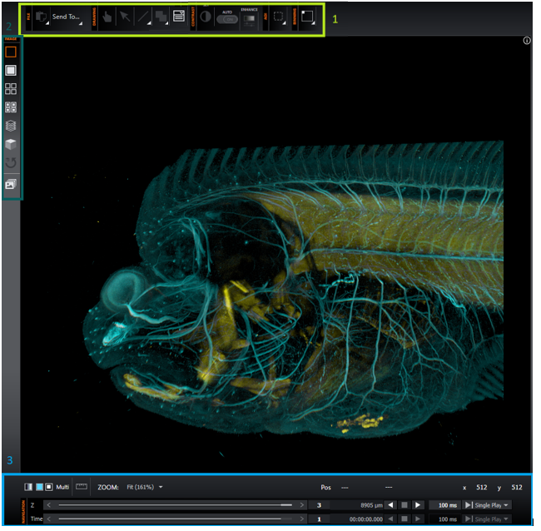The height and width of the screenshot is (531, 541).
Task: Click the contrast half-circle icon
Action: click(206, 17)
